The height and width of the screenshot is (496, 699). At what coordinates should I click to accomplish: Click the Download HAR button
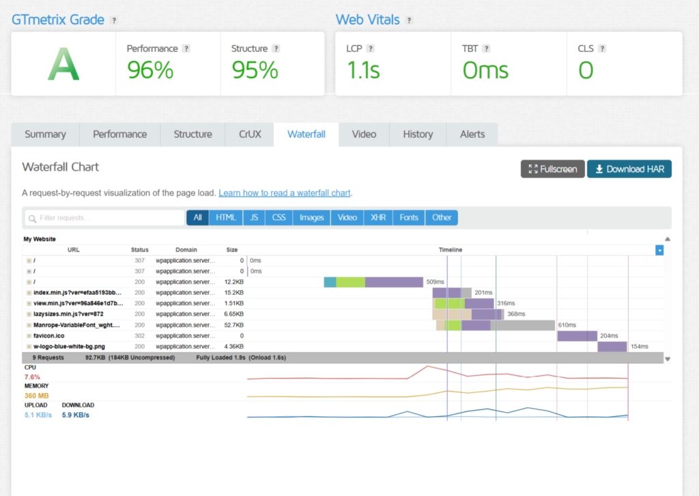[629, 169]
